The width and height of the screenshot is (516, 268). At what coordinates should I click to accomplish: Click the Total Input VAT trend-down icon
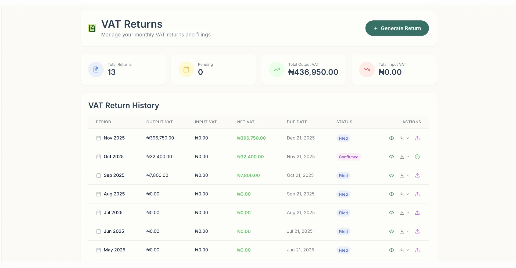pyautogui.click(x=367, y=70)
